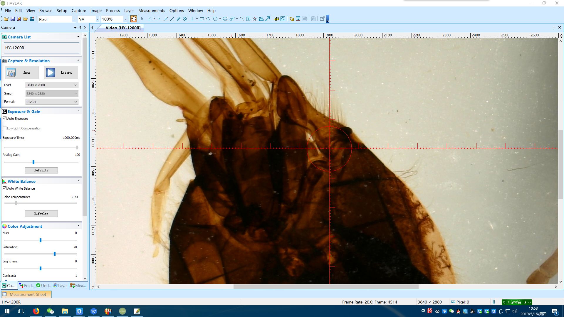Open the Live resolution dropdown
Screen dimensions: 564x317
coord(52,85)
